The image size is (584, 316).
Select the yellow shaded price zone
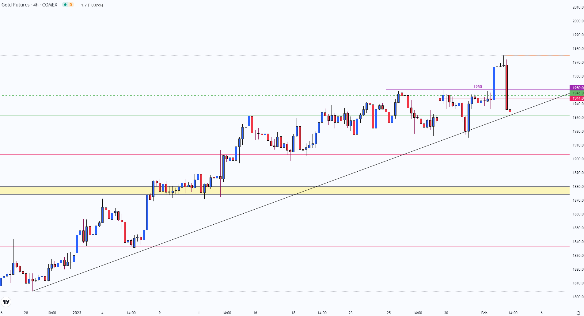pyautogui.click(x=276, y=191)
